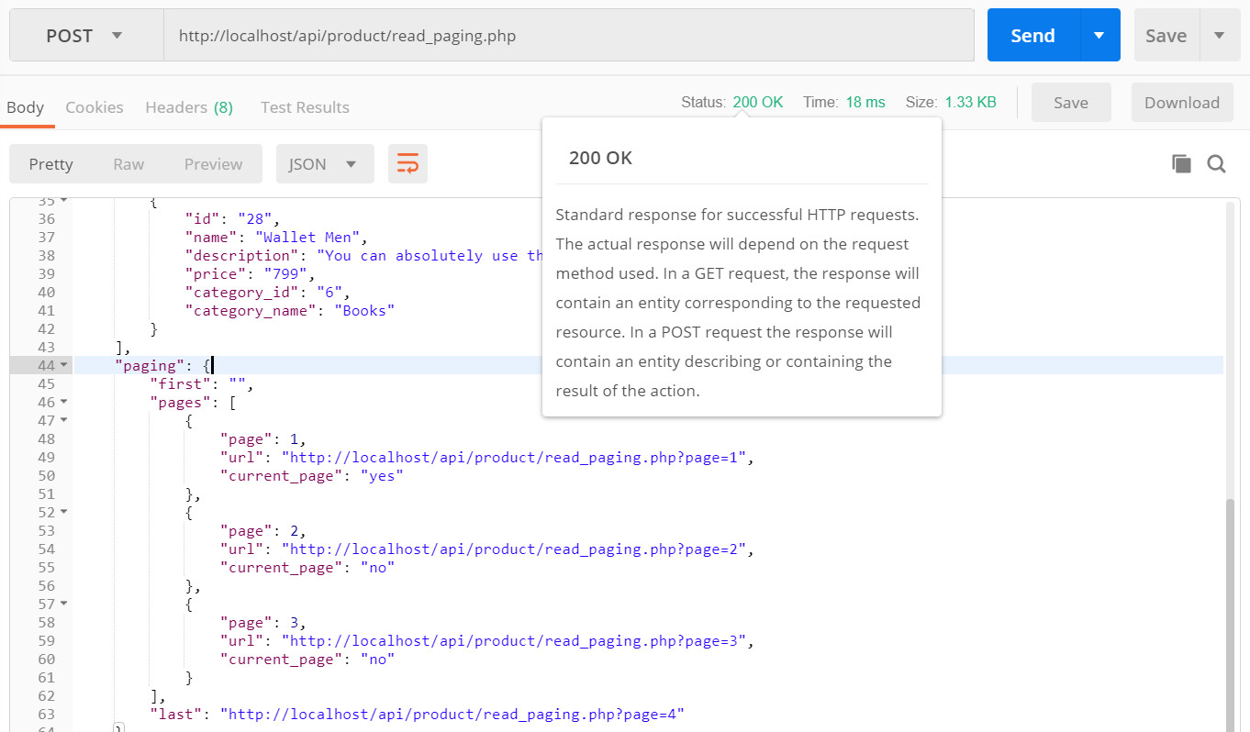
Task: Switch response view to Raw
Action: pos(128,164)
